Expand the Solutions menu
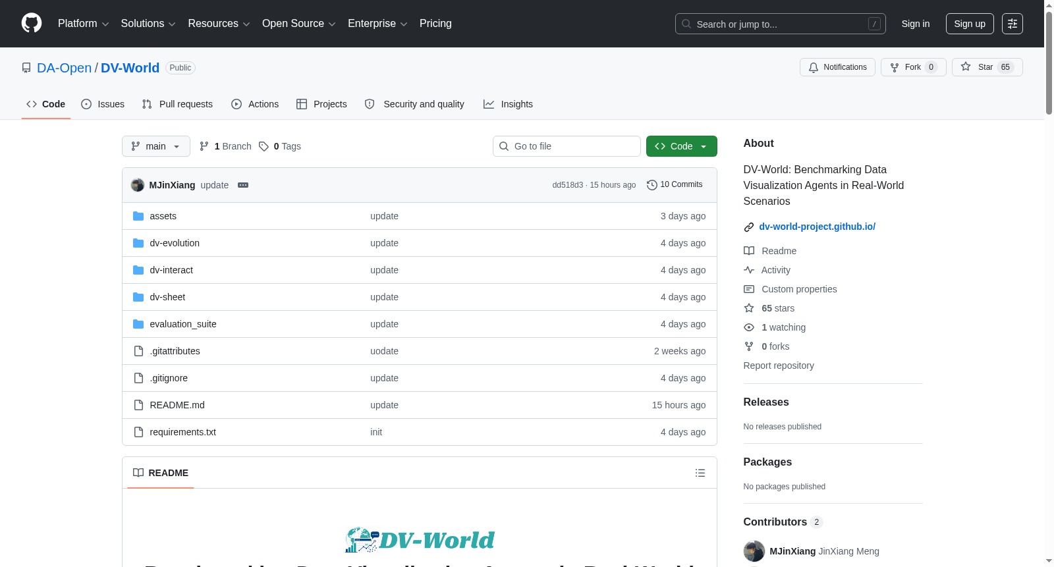The height and width of the screenshot is (567, 1054). pyautogui.click(x=148, y=24)
